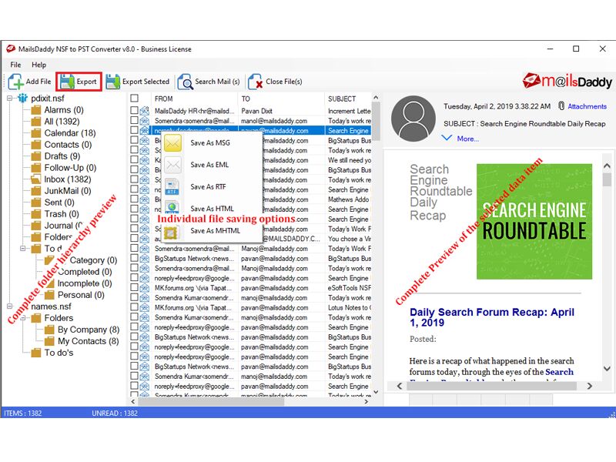Open the Attachments link
The image size is (616, 462).
[587, 107]
